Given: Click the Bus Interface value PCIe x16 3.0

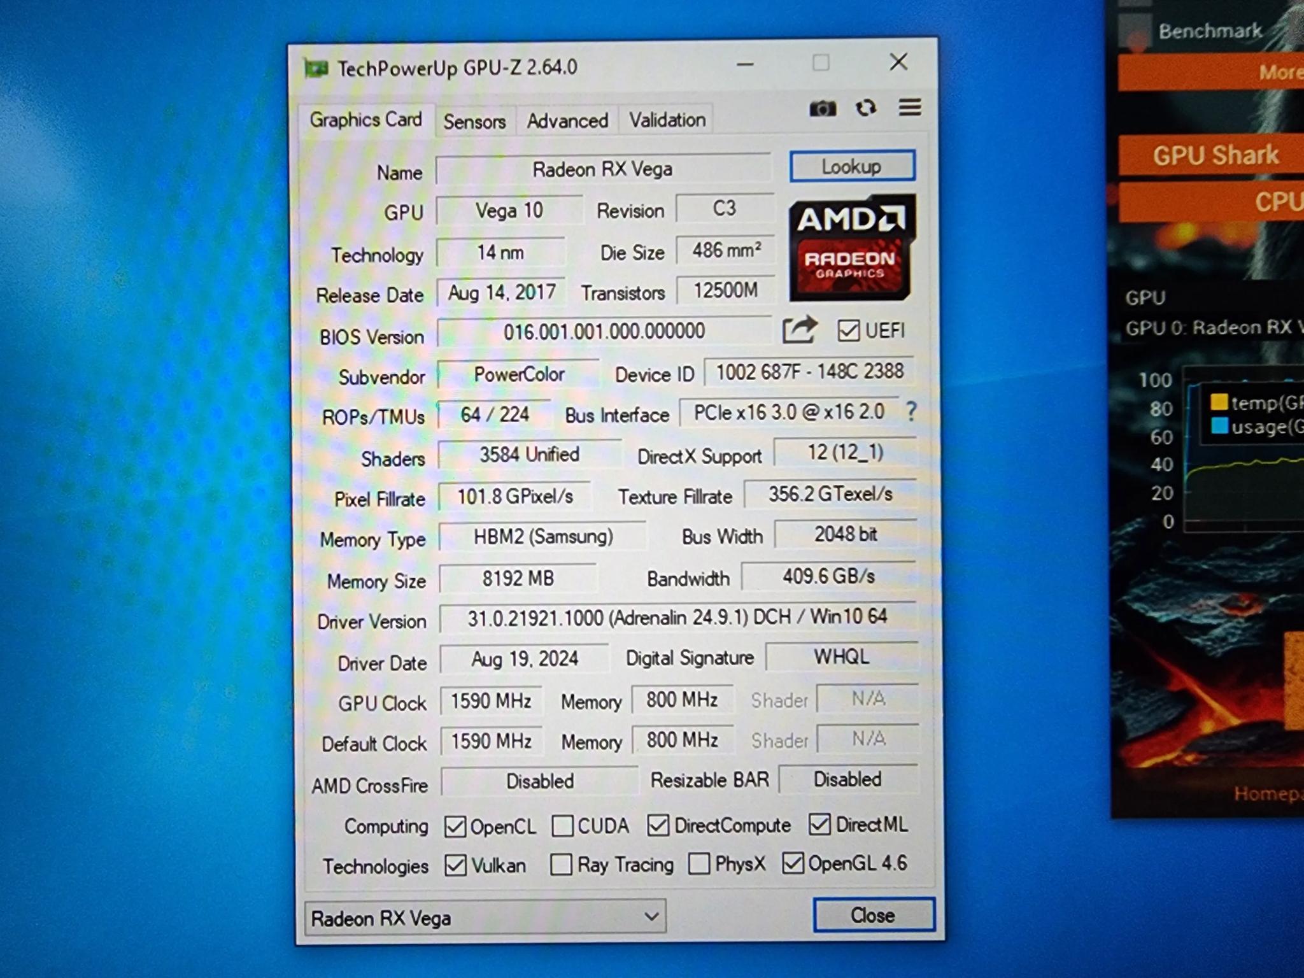Looking at the screenshot, I should [x=790, y=412].
